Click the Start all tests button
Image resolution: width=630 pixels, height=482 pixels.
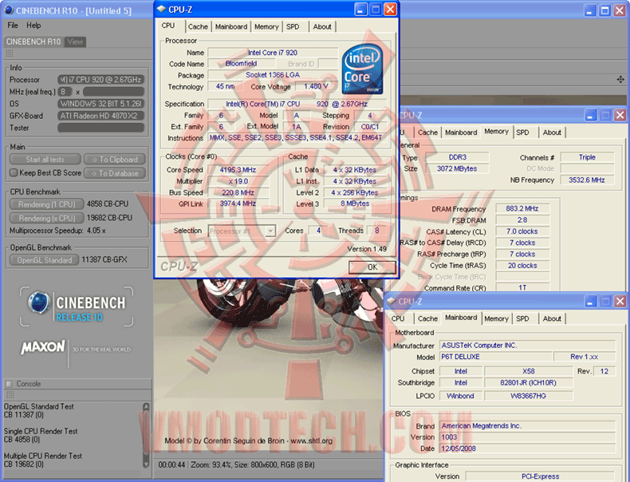(45, 160)
